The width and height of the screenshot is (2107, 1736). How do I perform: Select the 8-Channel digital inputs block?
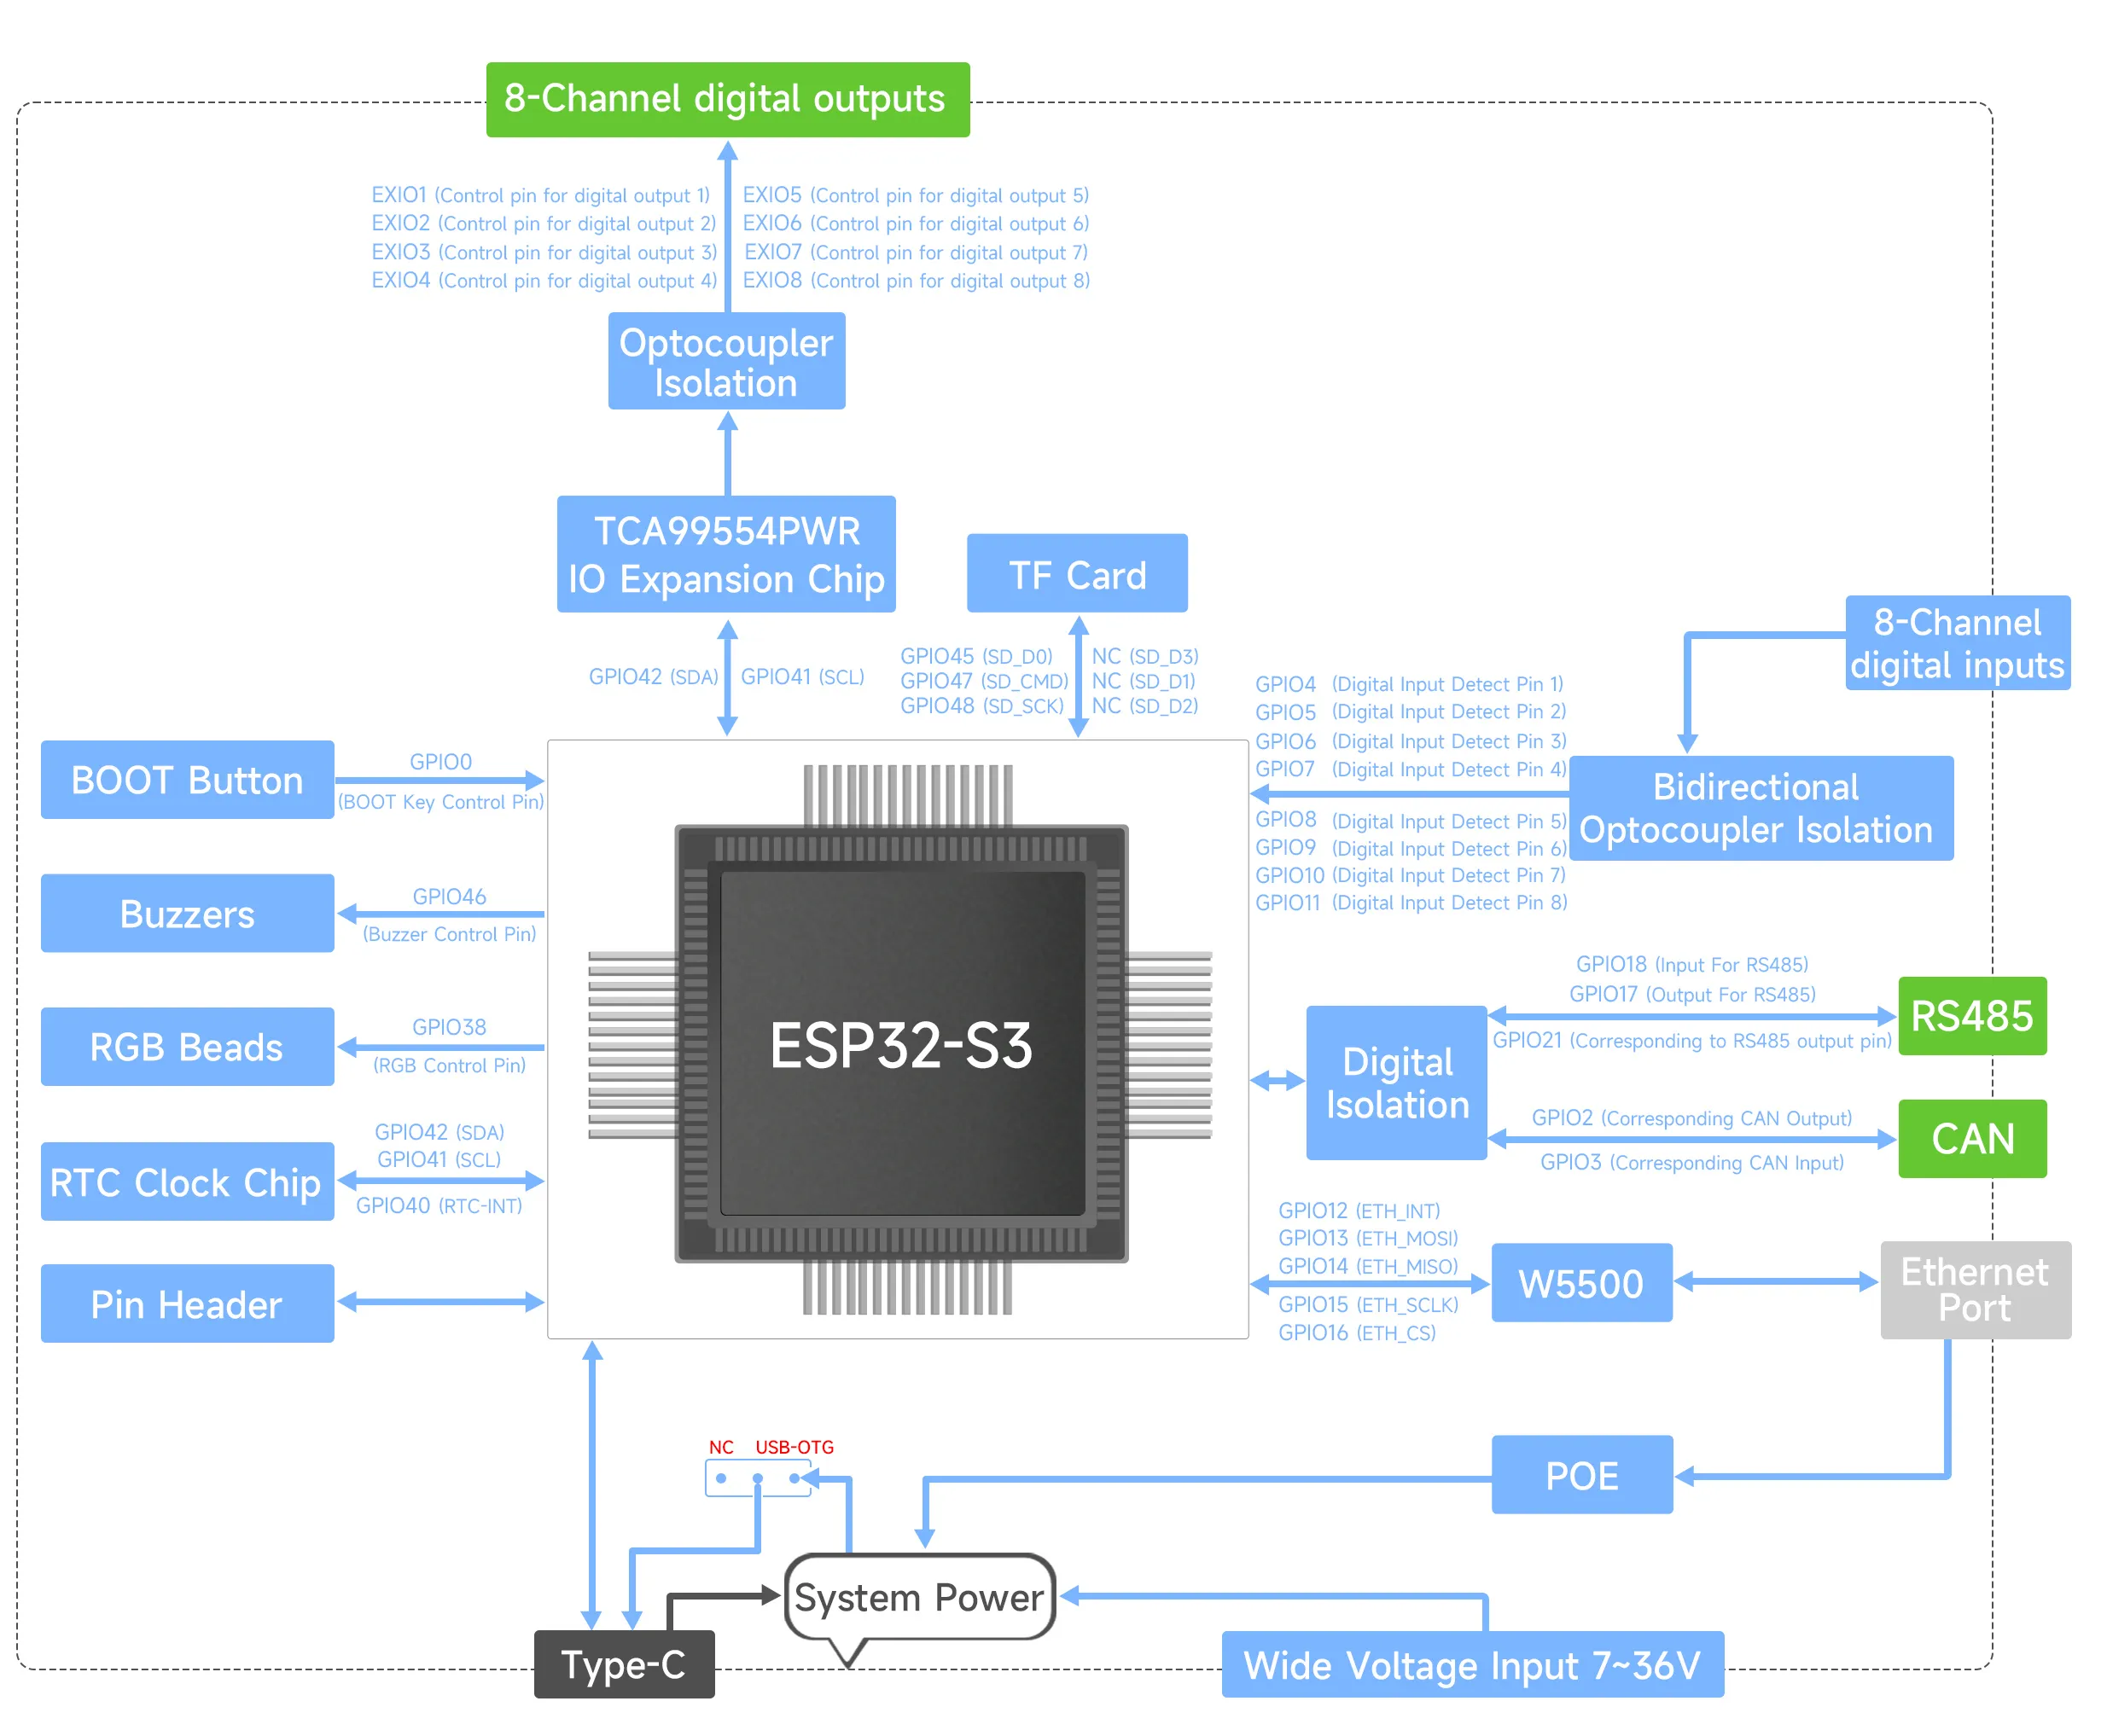(x=1957, y=643)
